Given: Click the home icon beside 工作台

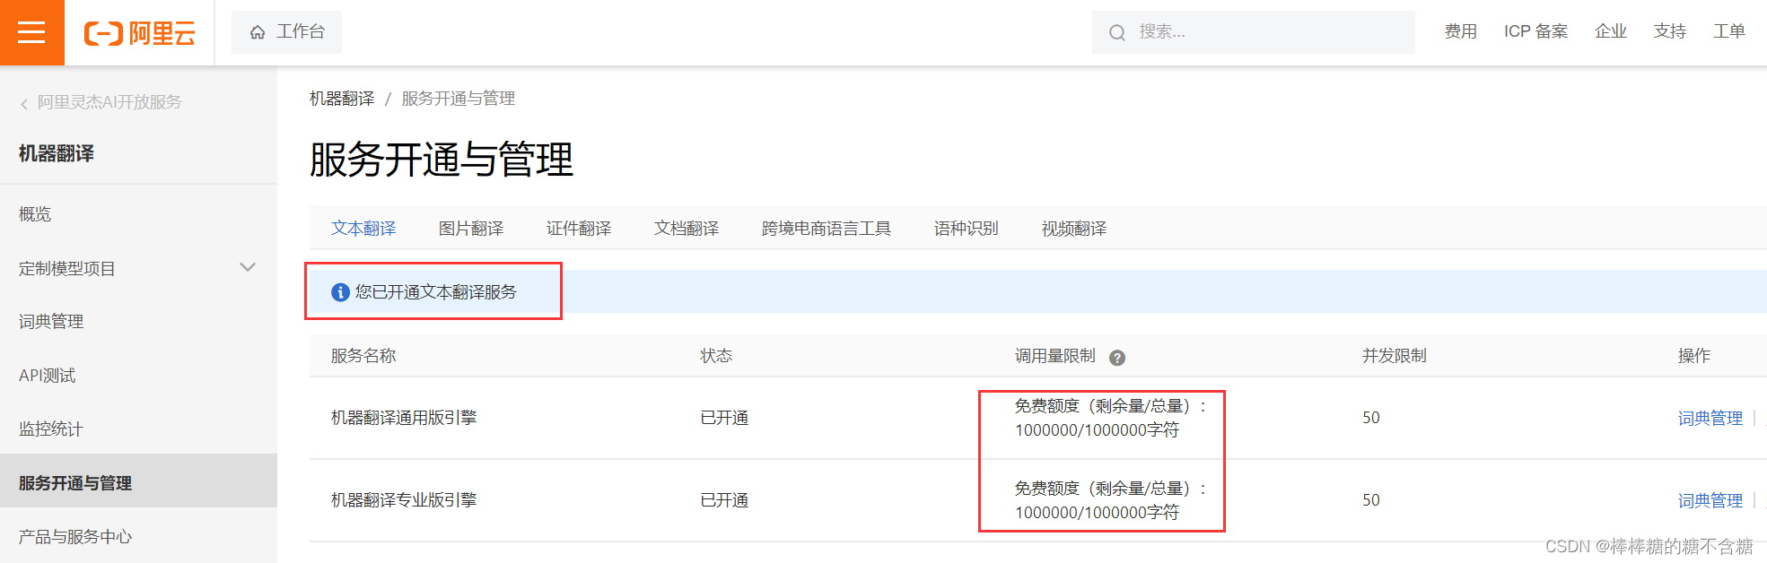Looking at the screenshot, I should [258, 32].
